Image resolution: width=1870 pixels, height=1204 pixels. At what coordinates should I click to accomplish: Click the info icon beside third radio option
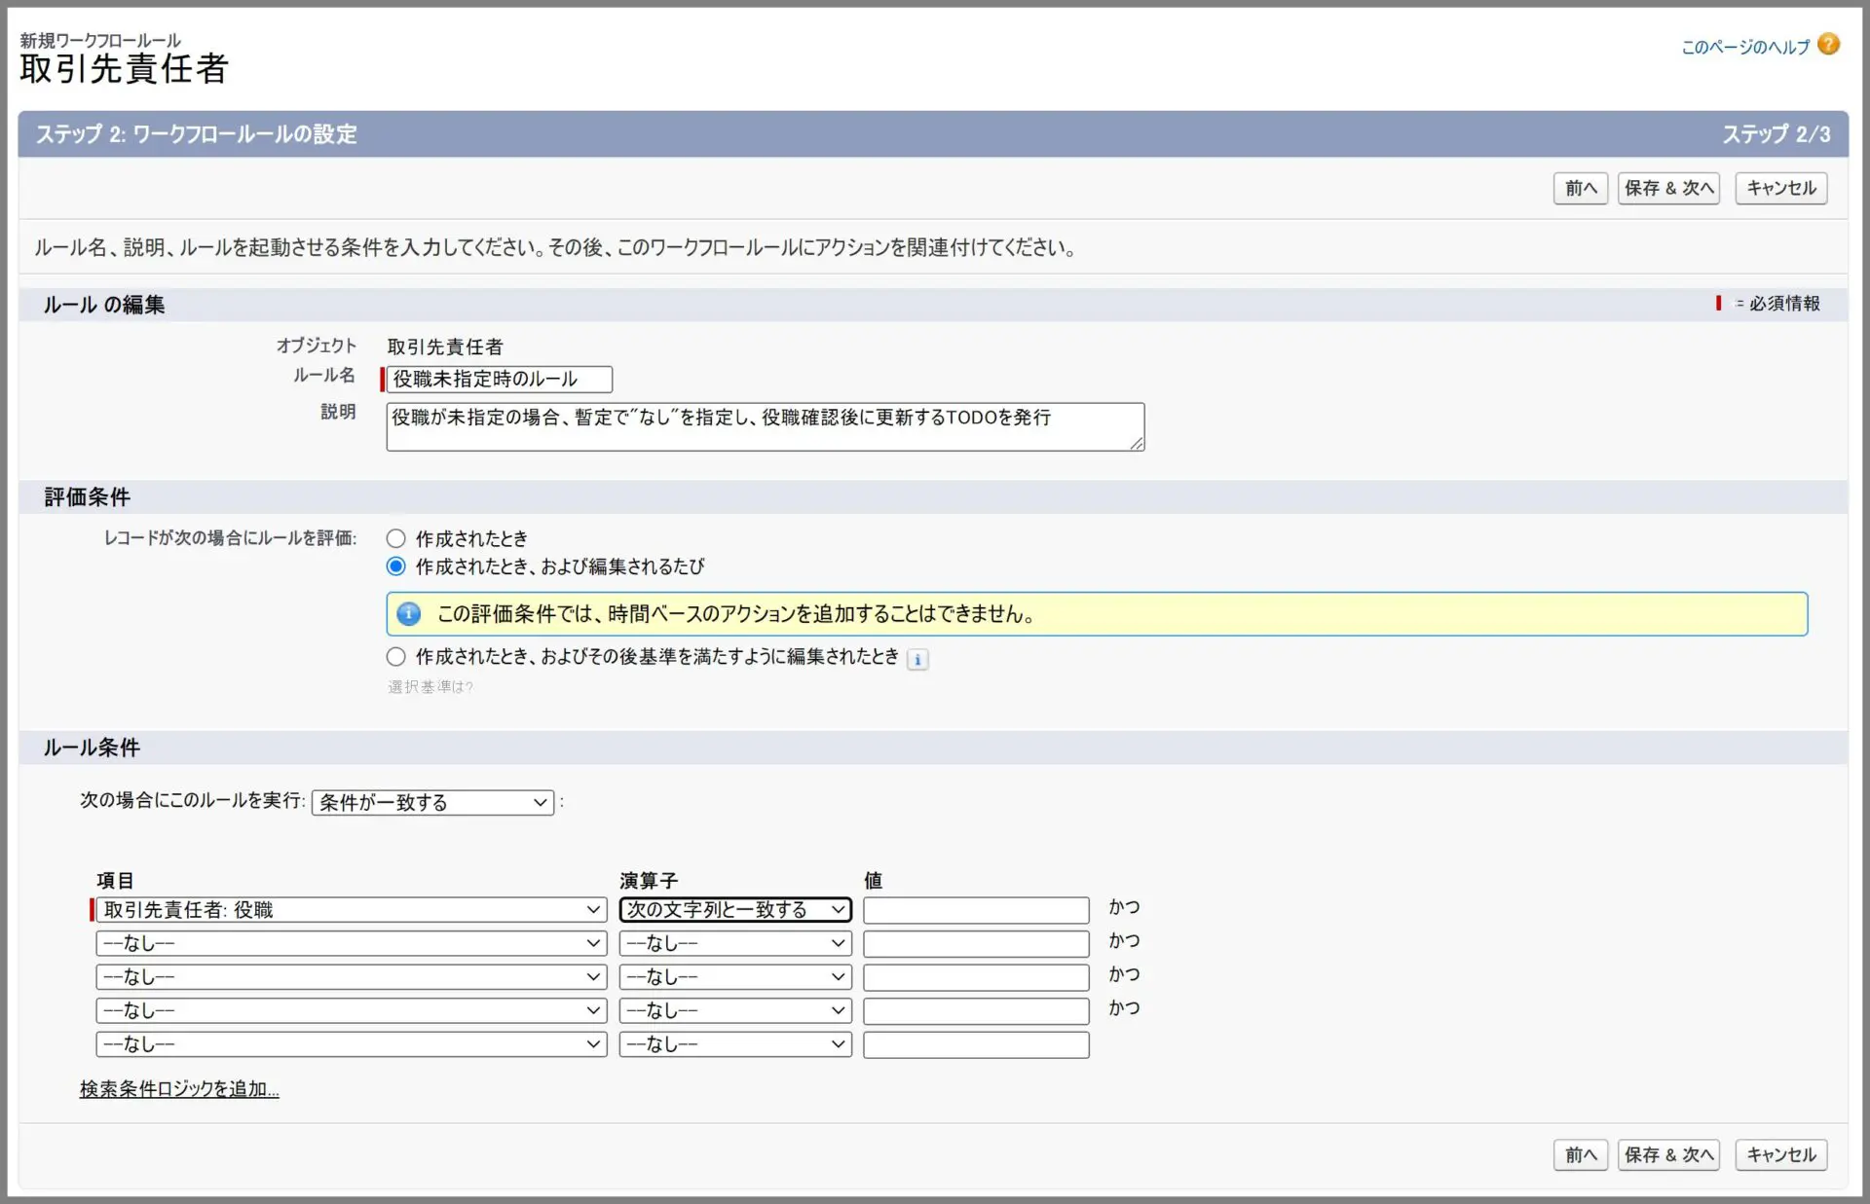[x=916, y=659]
